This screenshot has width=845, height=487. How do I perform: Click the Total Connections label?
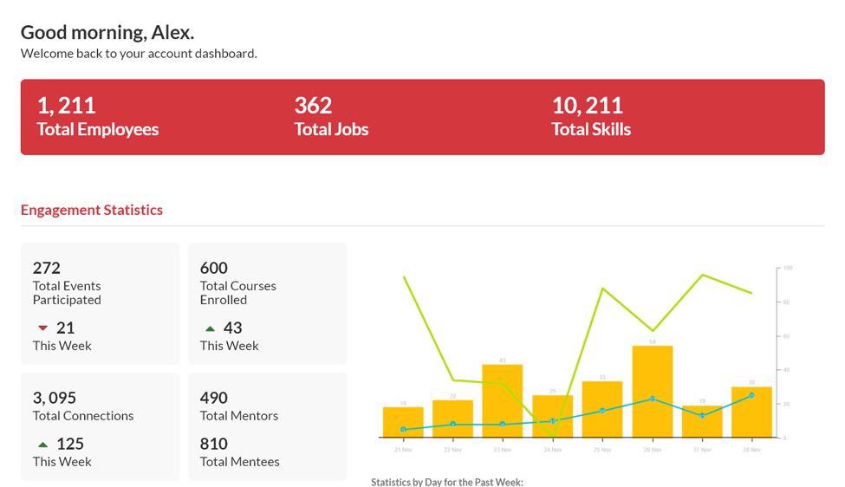coord(83,416)
